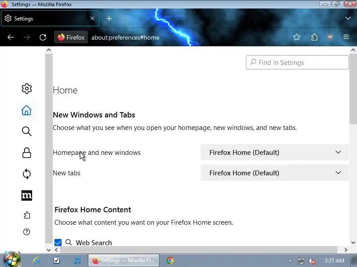Open the checkmark app on taskbar
The height and width of the screenshot is (267, 357).
(x=57, y=260)
